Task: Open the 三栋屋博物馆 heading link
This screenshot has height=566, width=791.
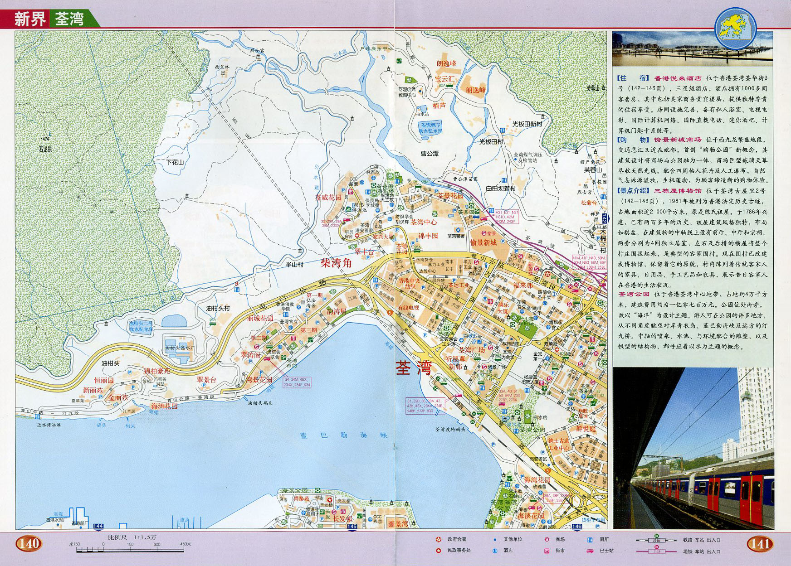Action: click(678, 191)
